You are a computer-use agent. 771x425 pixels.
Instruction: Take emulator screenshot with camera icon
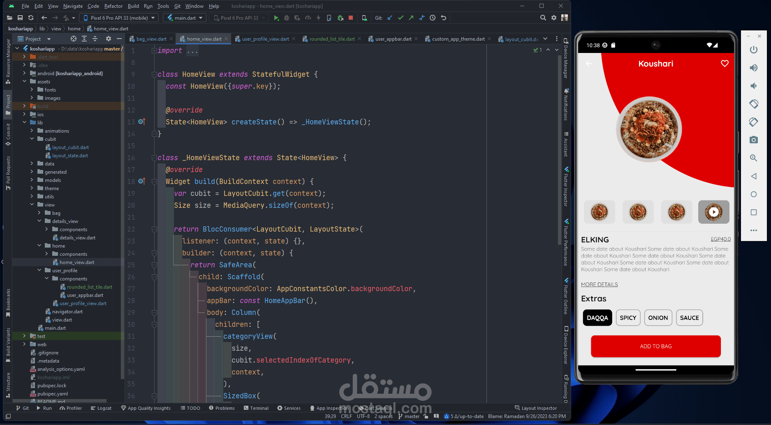coord(753,140)
